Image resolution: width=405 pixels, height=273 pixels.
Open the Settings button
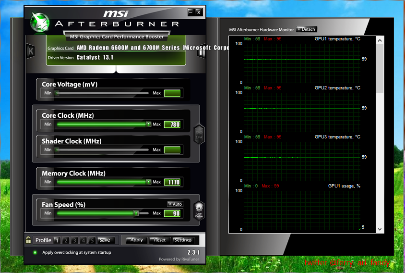point(183,240)
